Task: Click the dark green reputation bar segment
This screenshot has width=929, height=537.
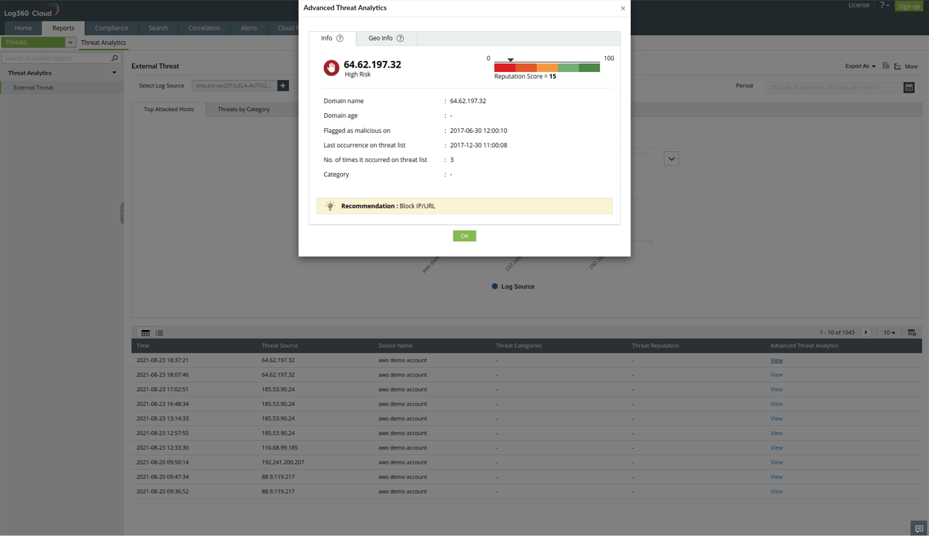Action: coord(589,68)
